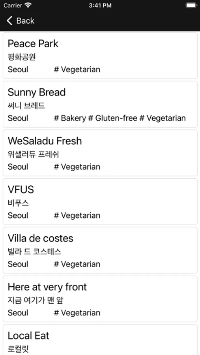Tap the Wi-Fi icon in status bar
This screenshot has width=200, height=355.
click(28, 5)
